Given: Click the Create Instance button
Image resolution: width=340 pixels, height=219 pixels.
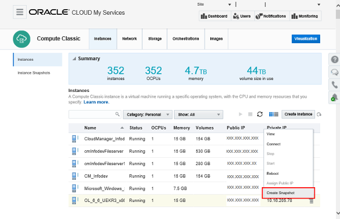Looking at the screenshot, I should pyautogui.click(x=298, y=114).
